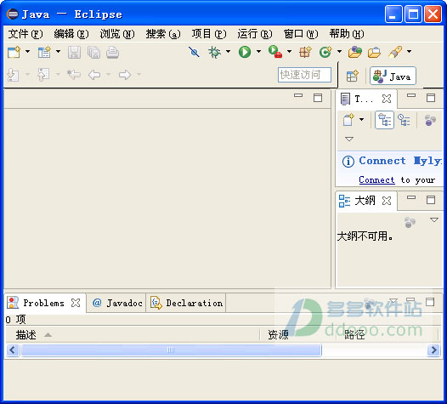Open the New Task dropdown arrow
The height and width of the screenshot is (404, 447).
coord(361,119)
